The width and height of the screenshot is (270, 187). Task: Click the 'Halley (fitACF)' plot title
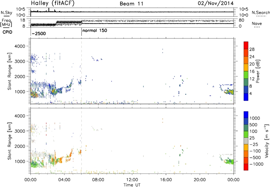pyautogui.click(x=53, y=3)
